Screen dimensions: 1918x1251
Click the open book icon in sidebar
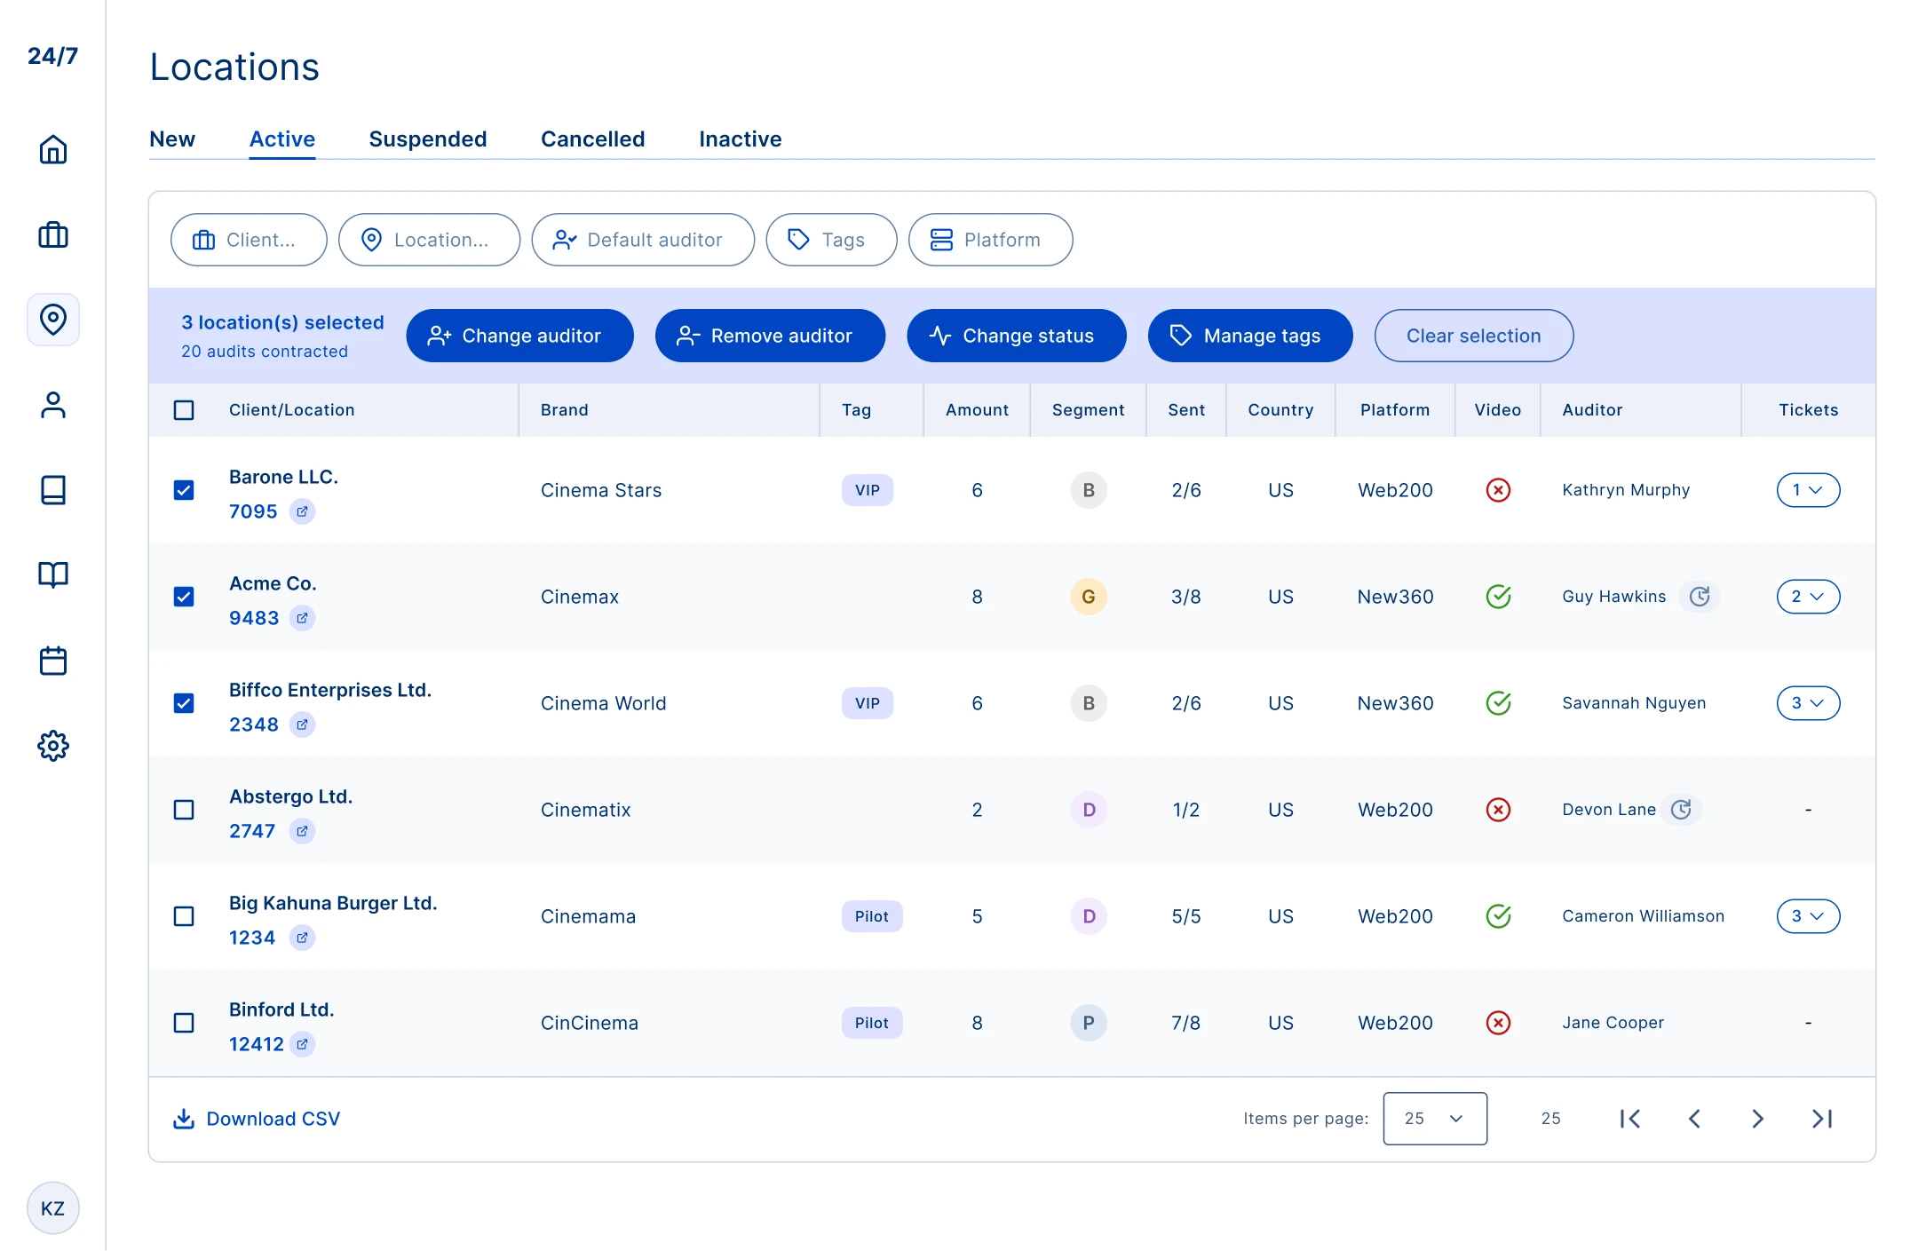(x=53, y=575)
